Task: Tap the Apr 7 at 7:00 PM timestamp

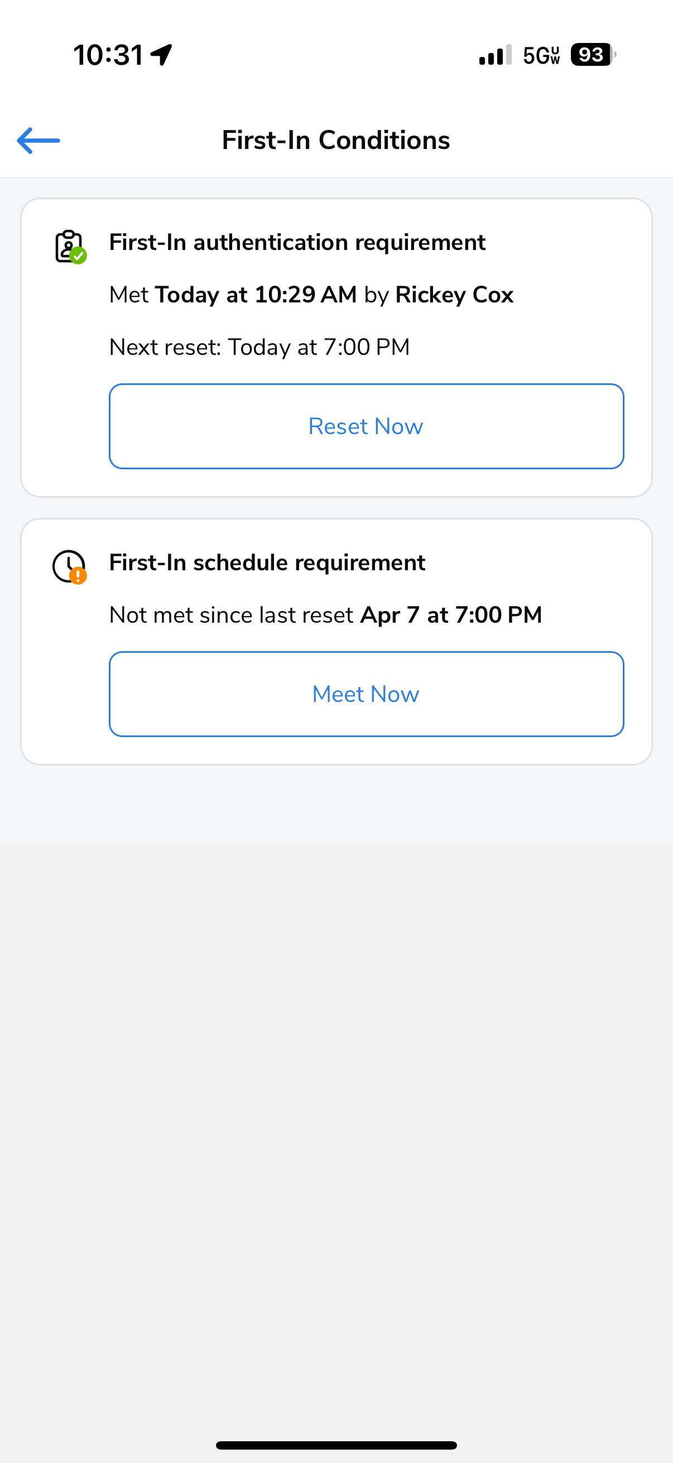Action: (451, 615)
